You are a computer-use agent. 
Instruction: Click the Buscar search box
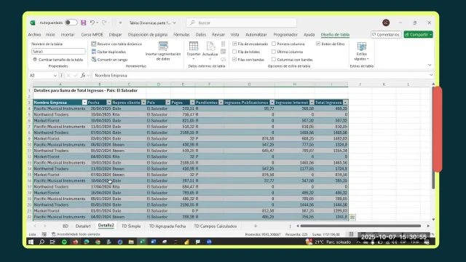tap(241, 23)
